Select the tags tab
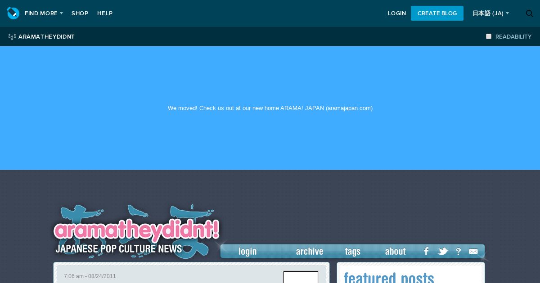 [x=353, y=252]
